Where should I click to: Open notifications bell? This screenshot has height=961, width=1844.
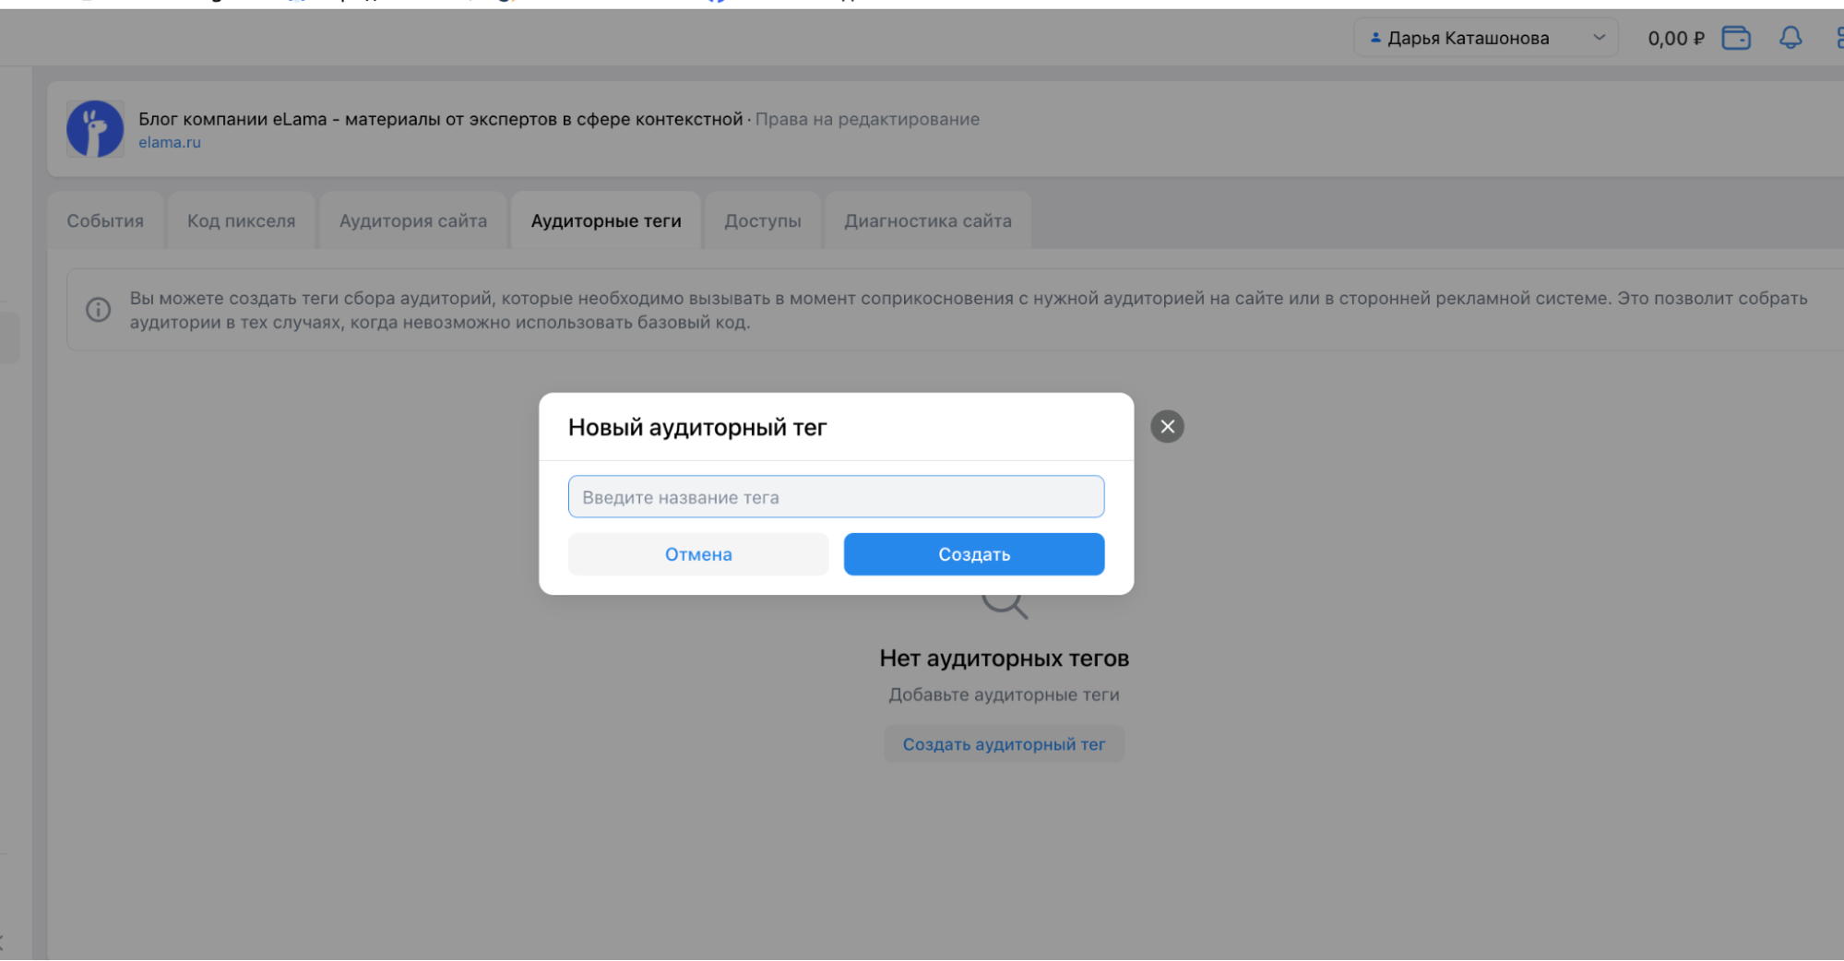click(1790, 38)
